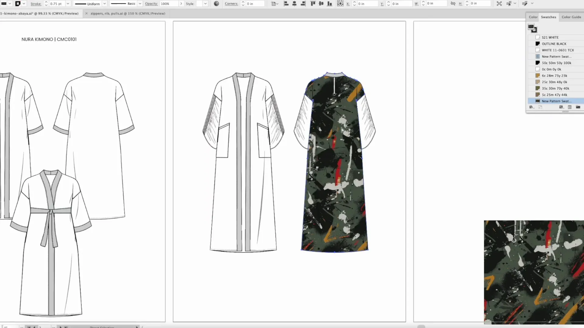Click Vertical Align Center icon

point(321,4)
